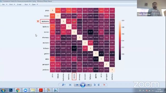Rotate the image clockwise
166x93 pixels.
point(99,85)
